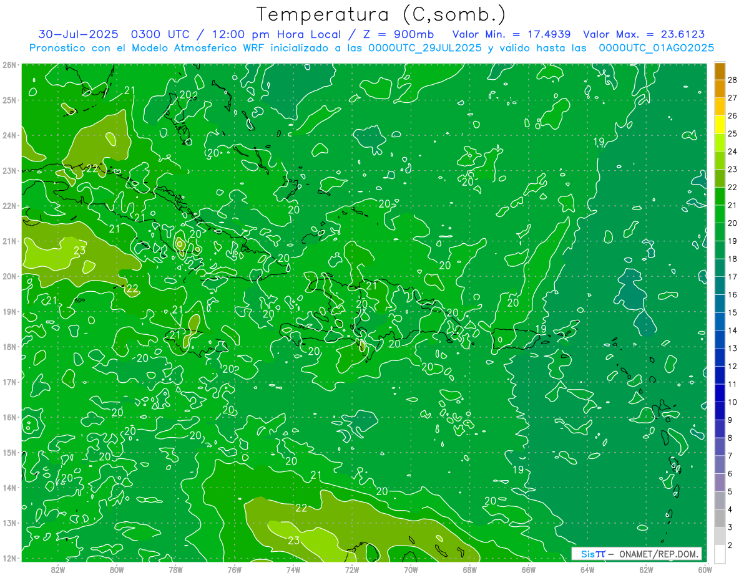The height and width of the screenshot is (578, 749).
Task: Click the "18N" latitude label
Action: pos(9,347)
